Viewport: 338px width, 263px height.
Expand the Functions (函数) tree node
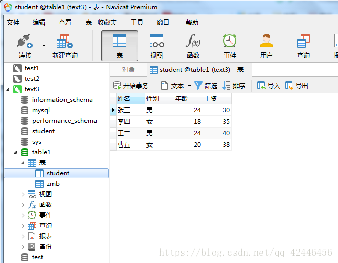pyautogui.click(x=23, y=205)
